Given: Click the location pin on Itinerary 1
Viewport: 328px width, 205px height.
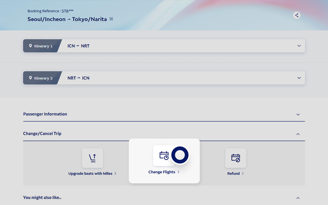Looking at the screenshot, I should tap(31, 46).
